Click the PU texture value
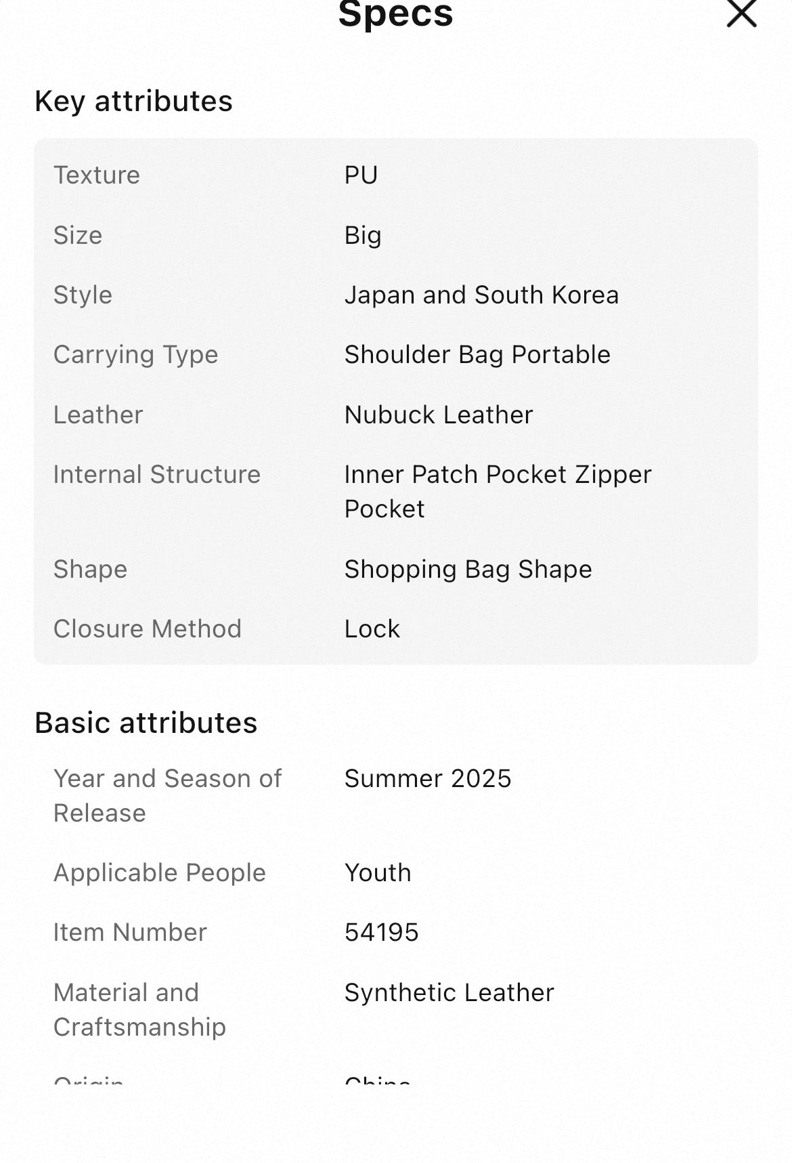792x1163 pixels. pos(360,175)
